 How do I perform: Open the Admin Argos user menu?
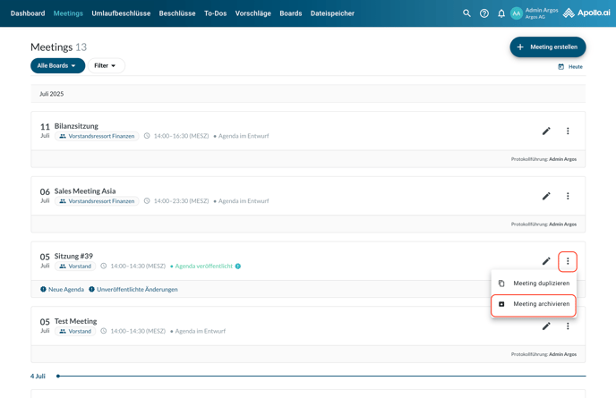(x=535, y=13)
